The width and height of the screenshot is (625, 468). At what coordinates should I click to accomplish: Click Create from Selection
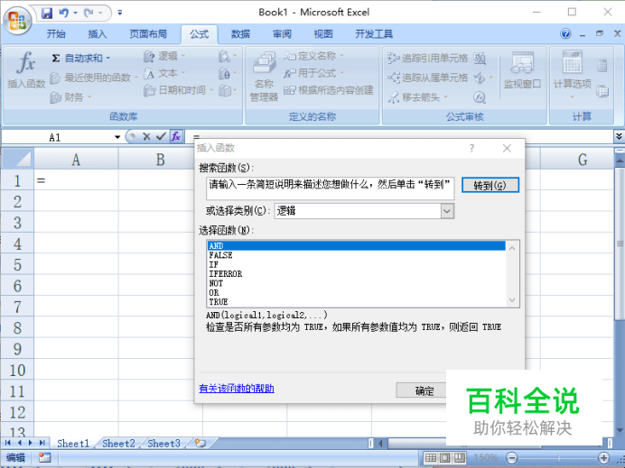pyautogui.click(x=329, y=90)
